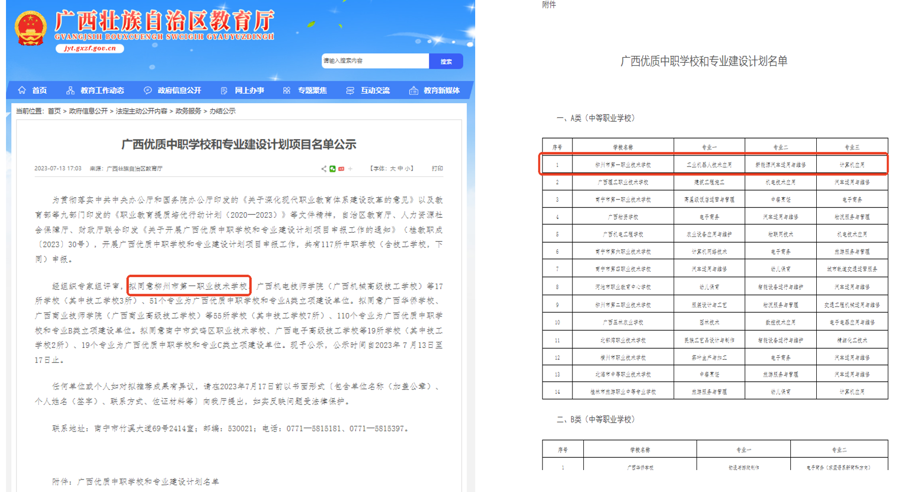Click cell 民族工艺品设计与制作
903x492 pixels.
[x=709, y=340]
